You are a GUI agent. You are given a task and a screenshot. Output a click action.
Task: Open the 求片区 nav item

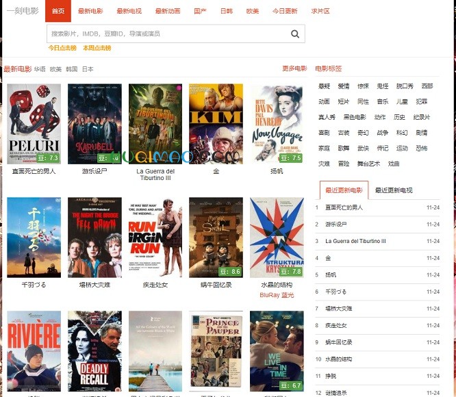[320, 11]
